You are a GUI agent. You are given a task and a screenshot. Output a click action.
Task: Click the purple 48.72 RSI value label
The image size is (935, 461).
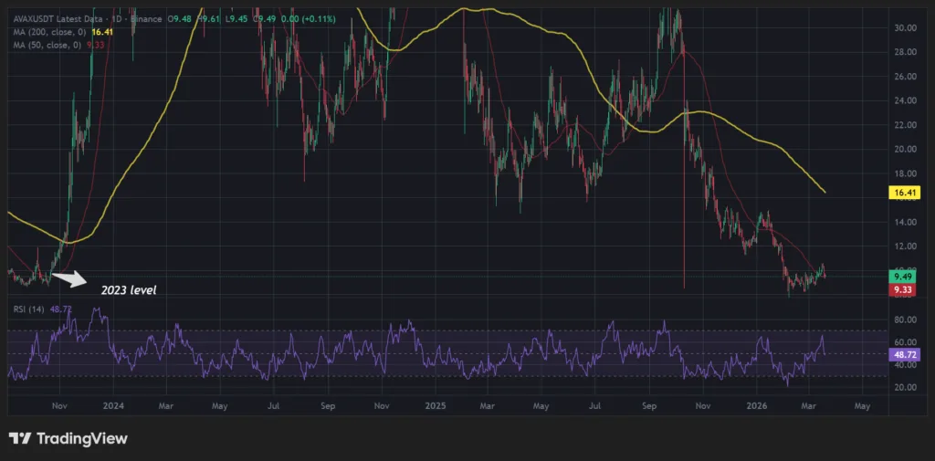(x=902, y=353)
